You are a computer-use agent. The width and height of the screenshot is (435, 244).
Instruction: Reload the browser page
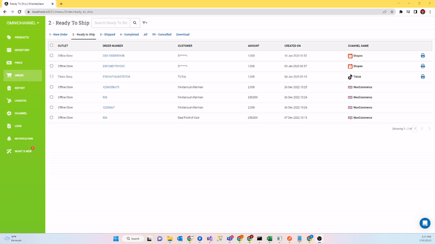[20, 12]
